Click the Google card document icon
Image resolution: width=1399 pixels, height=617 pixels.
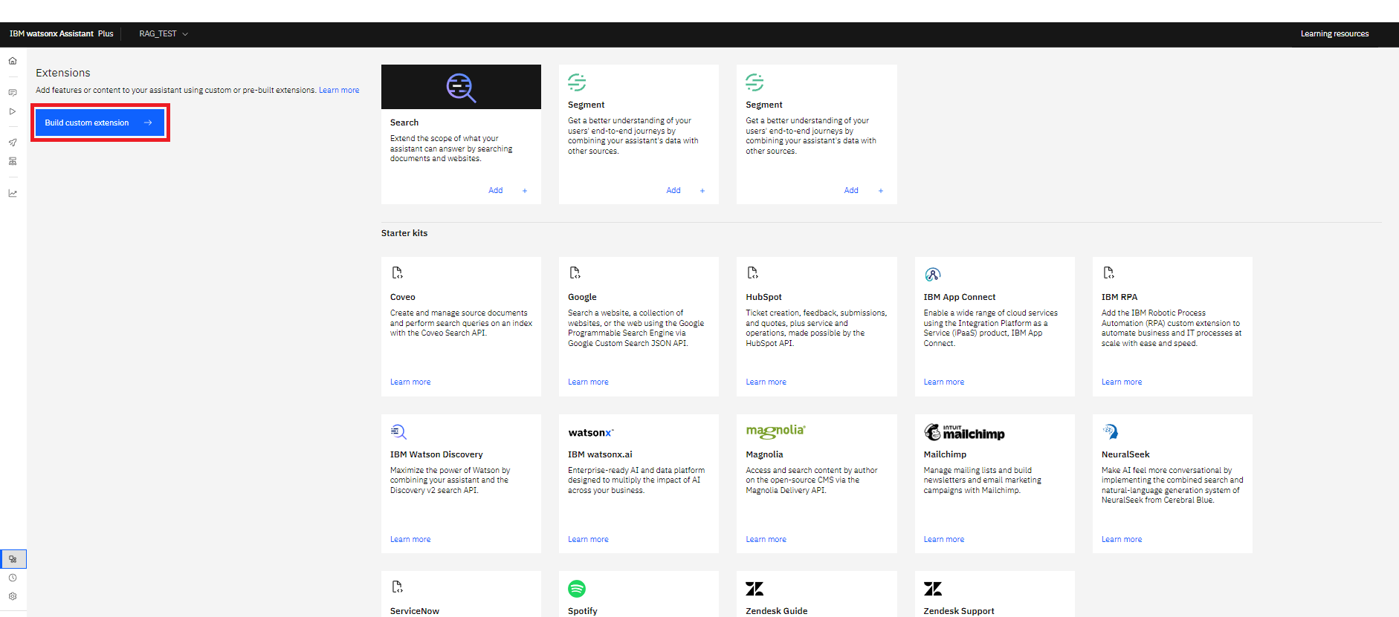point(575,272)
